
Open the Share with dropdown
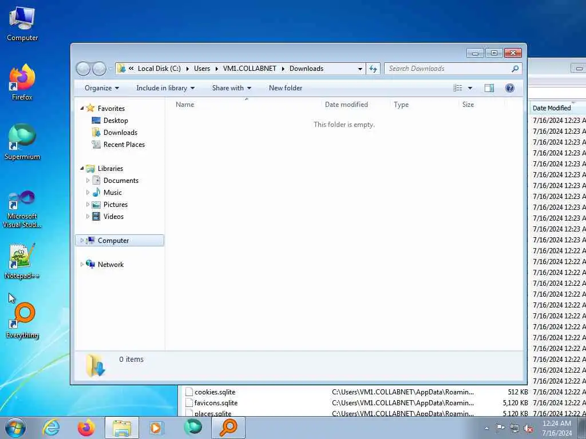pyautogui.click(x=232, y=88)
